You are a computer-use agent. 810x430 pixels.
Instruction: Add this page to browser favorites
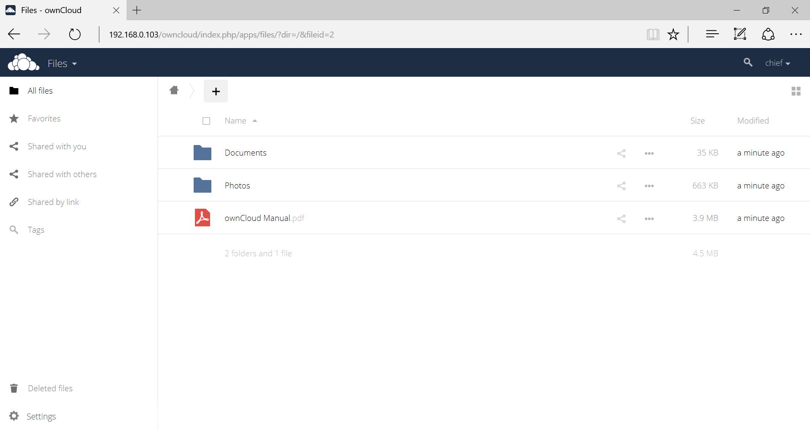tap(673, 34)
